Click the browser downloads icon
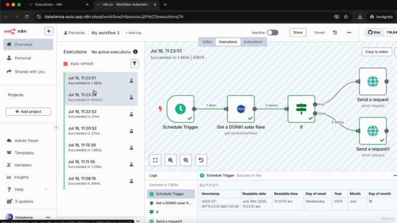This screenshot has width=397, height=223. 360,17
